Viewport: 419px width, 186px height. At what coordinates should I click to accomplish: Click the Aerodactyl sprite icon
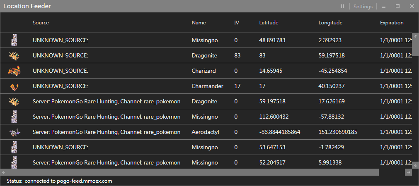tap(14, 132)
